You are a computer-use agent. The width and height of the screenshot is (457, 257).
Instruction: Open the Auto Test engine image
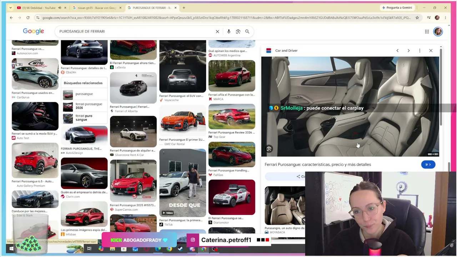coord(35,116)
